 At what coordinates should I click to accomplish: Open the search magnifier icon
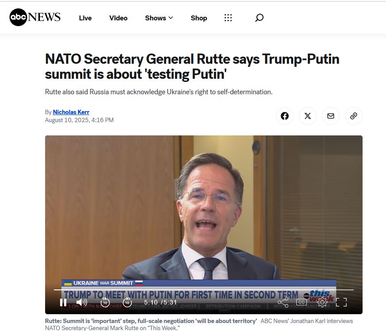coord(259,18)
